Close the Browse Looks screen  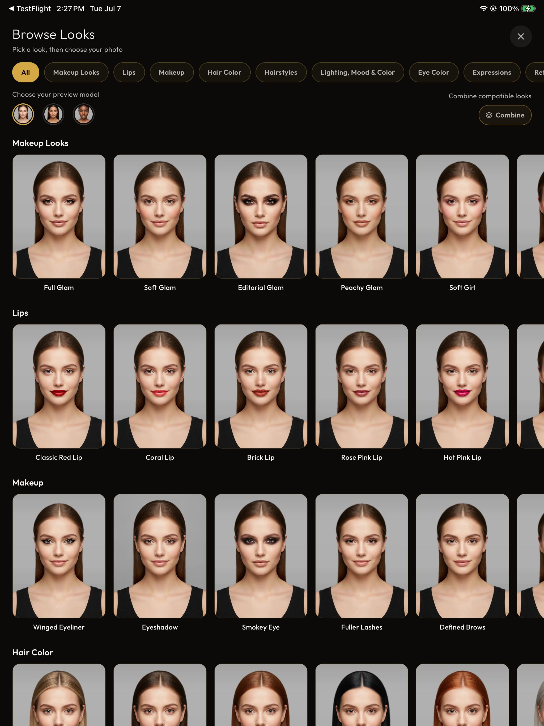(x=521, y=36)
